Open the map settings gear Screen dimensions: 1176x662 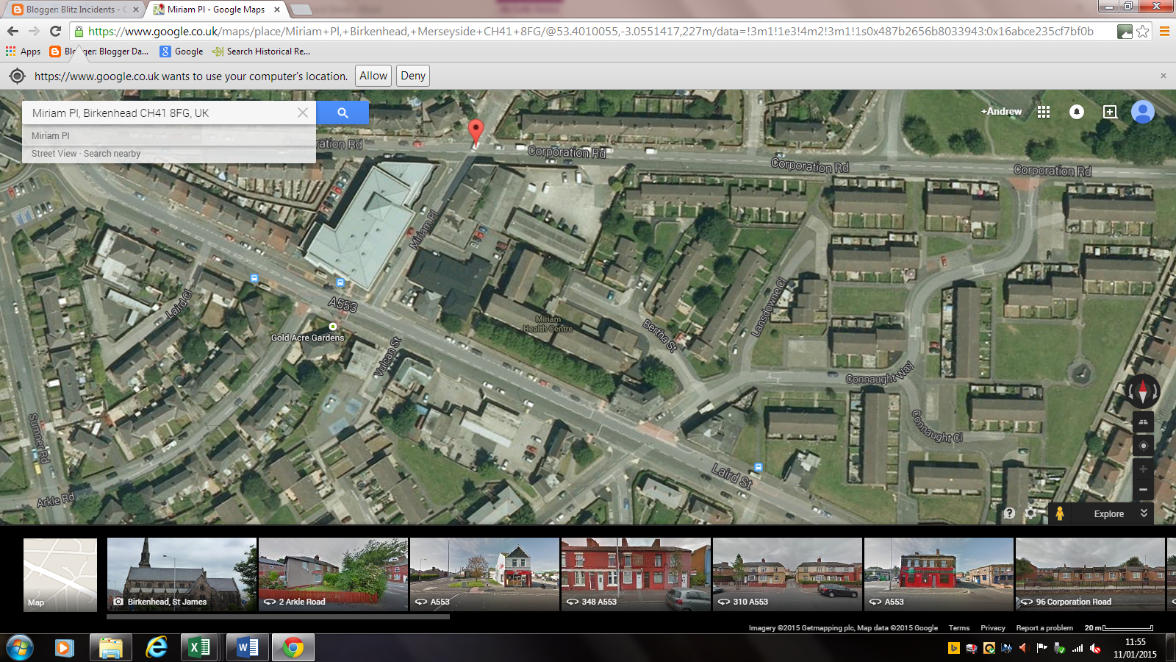(1030, 513)
